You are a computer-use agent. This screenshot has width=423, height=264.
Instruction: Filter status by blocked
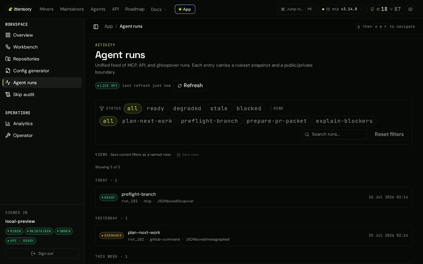pos(249,109)
